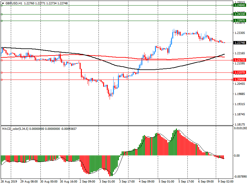
Task: Click left handle of 1.24330 green line
Action: pos(2,14)
